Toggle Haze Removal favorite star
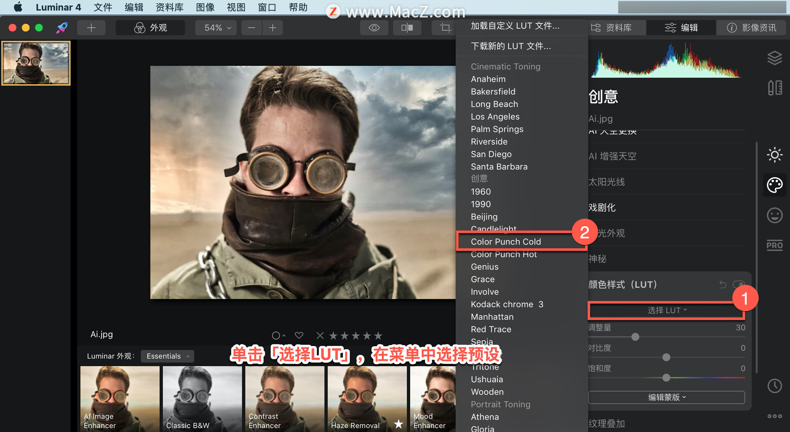Screen dimensions: 790x432 pos(398,424)
